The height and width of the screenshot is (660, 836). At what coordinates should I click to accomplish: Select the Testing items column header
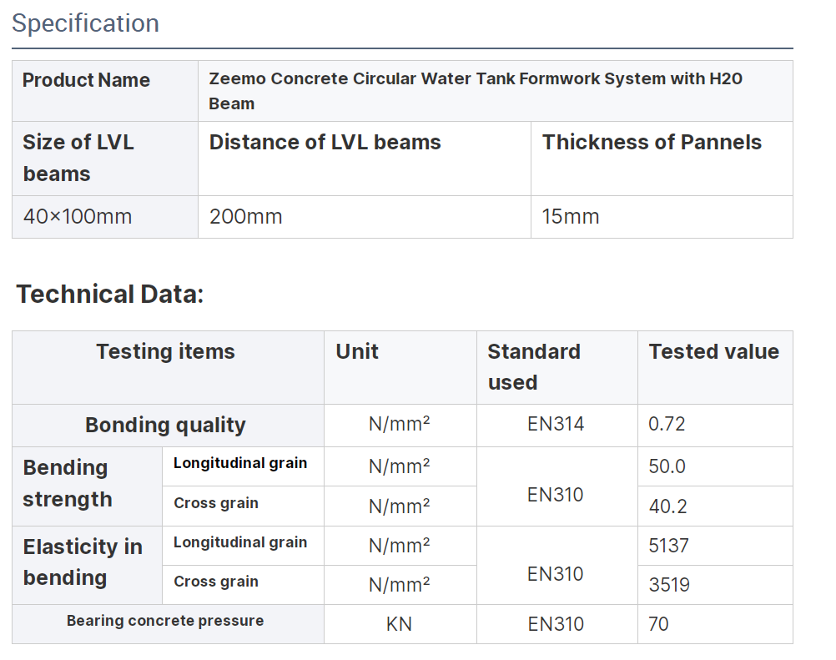[165, 352]
